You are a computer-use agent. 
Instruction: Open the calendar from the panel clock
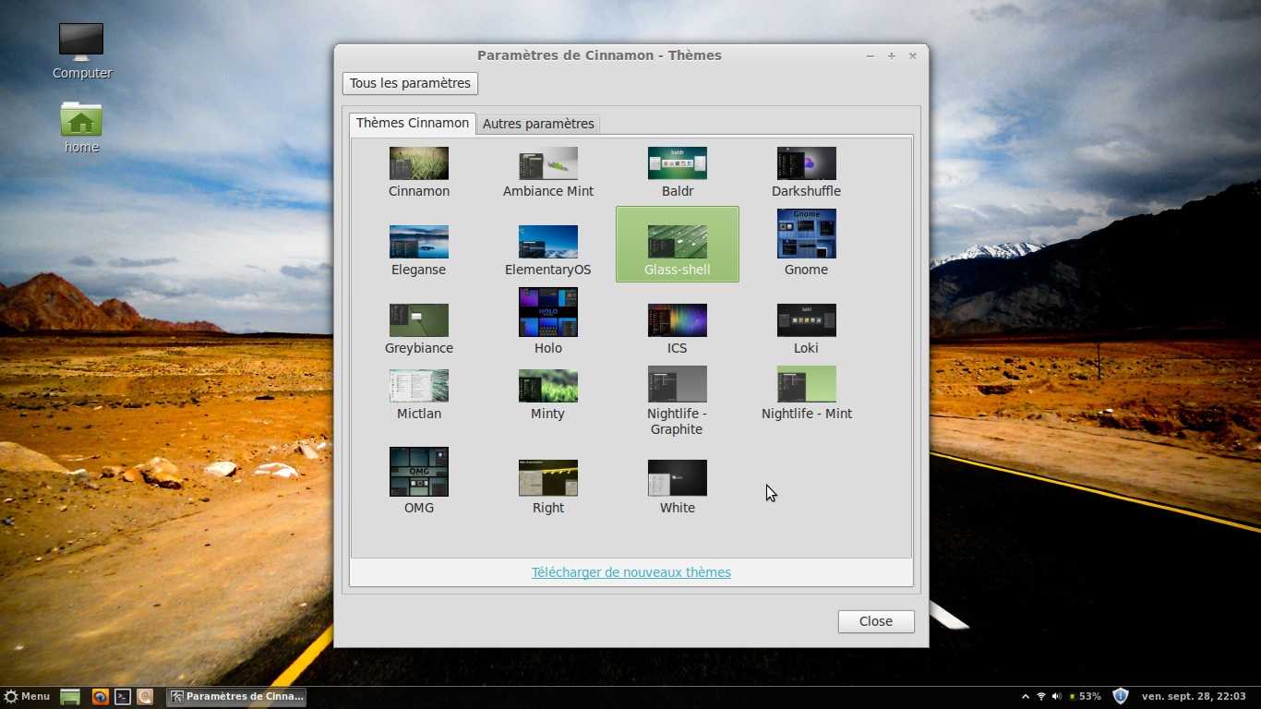(1194, 696)
